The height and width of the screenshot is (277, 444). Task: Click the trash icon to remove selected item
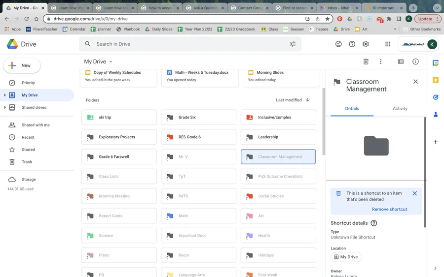point(366,62)
